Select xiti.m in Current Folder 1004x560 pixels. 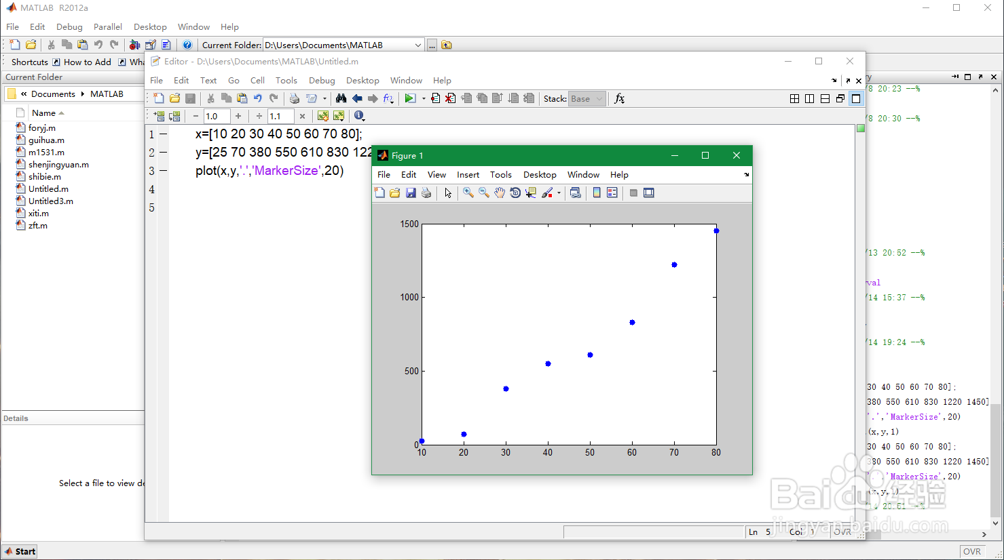[x=38, y=213]
